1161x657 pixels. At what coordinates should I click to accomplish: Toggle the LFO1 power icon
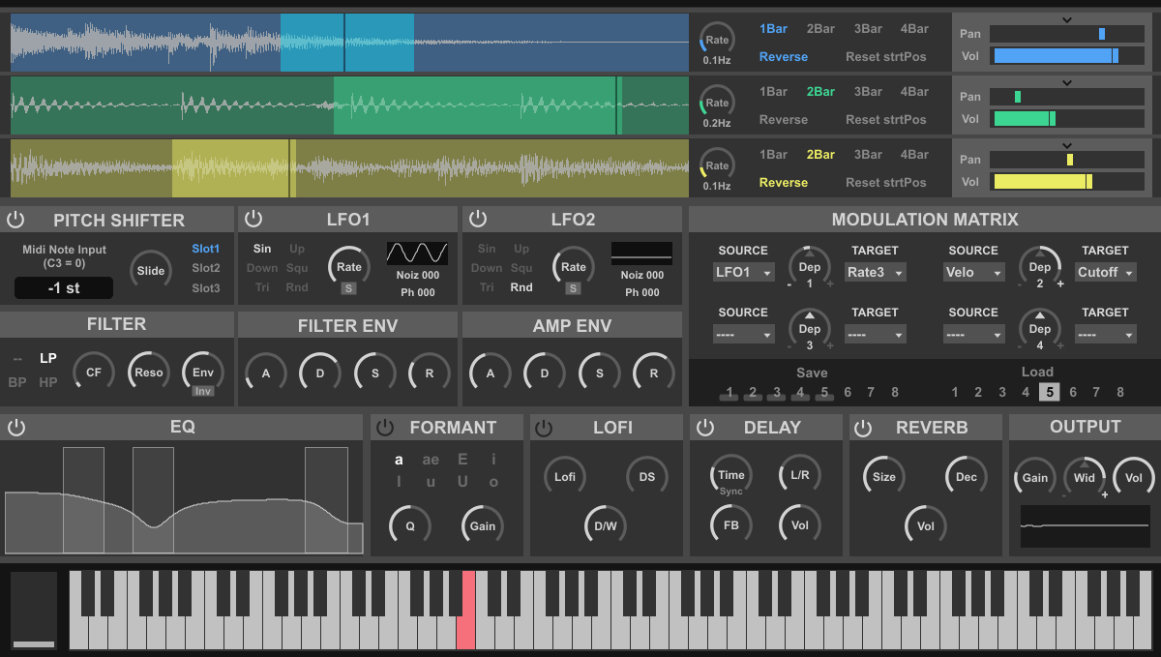(253, 220)
